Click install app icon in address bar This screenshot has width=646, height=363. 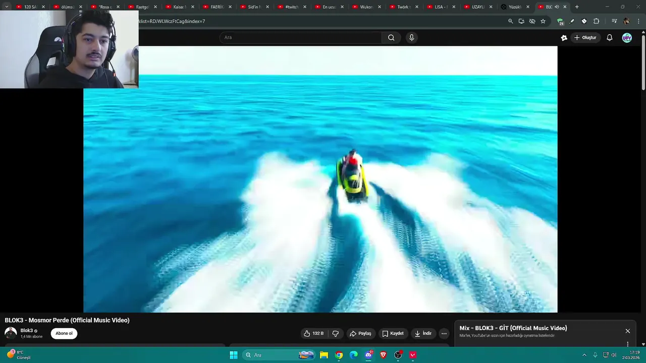click(521, 21)
